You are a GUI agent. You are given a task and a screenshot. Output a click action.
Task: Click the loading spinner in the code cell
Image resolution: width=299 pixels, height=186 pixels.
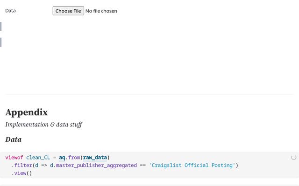(293, 158)
